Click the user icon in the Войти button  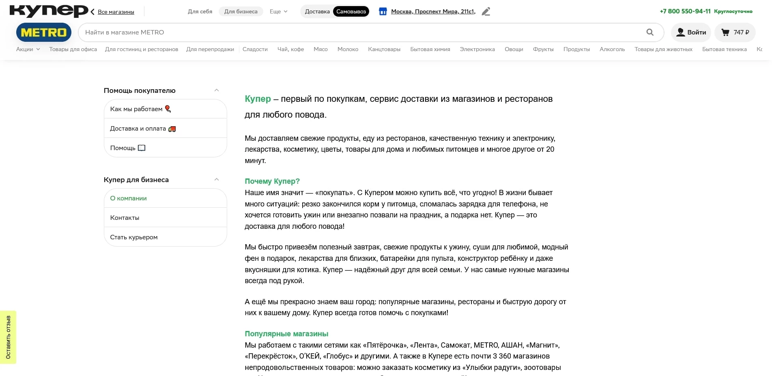[x=680, y=32]
